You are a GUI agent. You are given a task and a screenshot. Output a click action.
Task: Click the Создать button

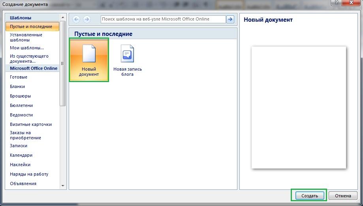click(309, 195)
